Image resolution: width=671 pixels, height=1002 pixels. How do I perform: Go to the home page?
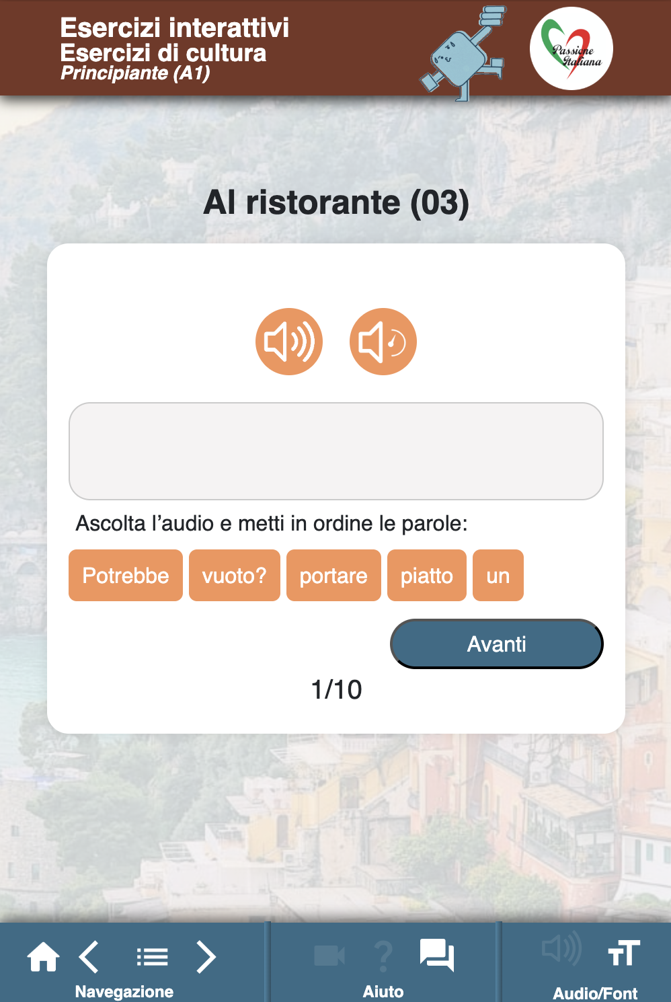(x=43, y=956)
